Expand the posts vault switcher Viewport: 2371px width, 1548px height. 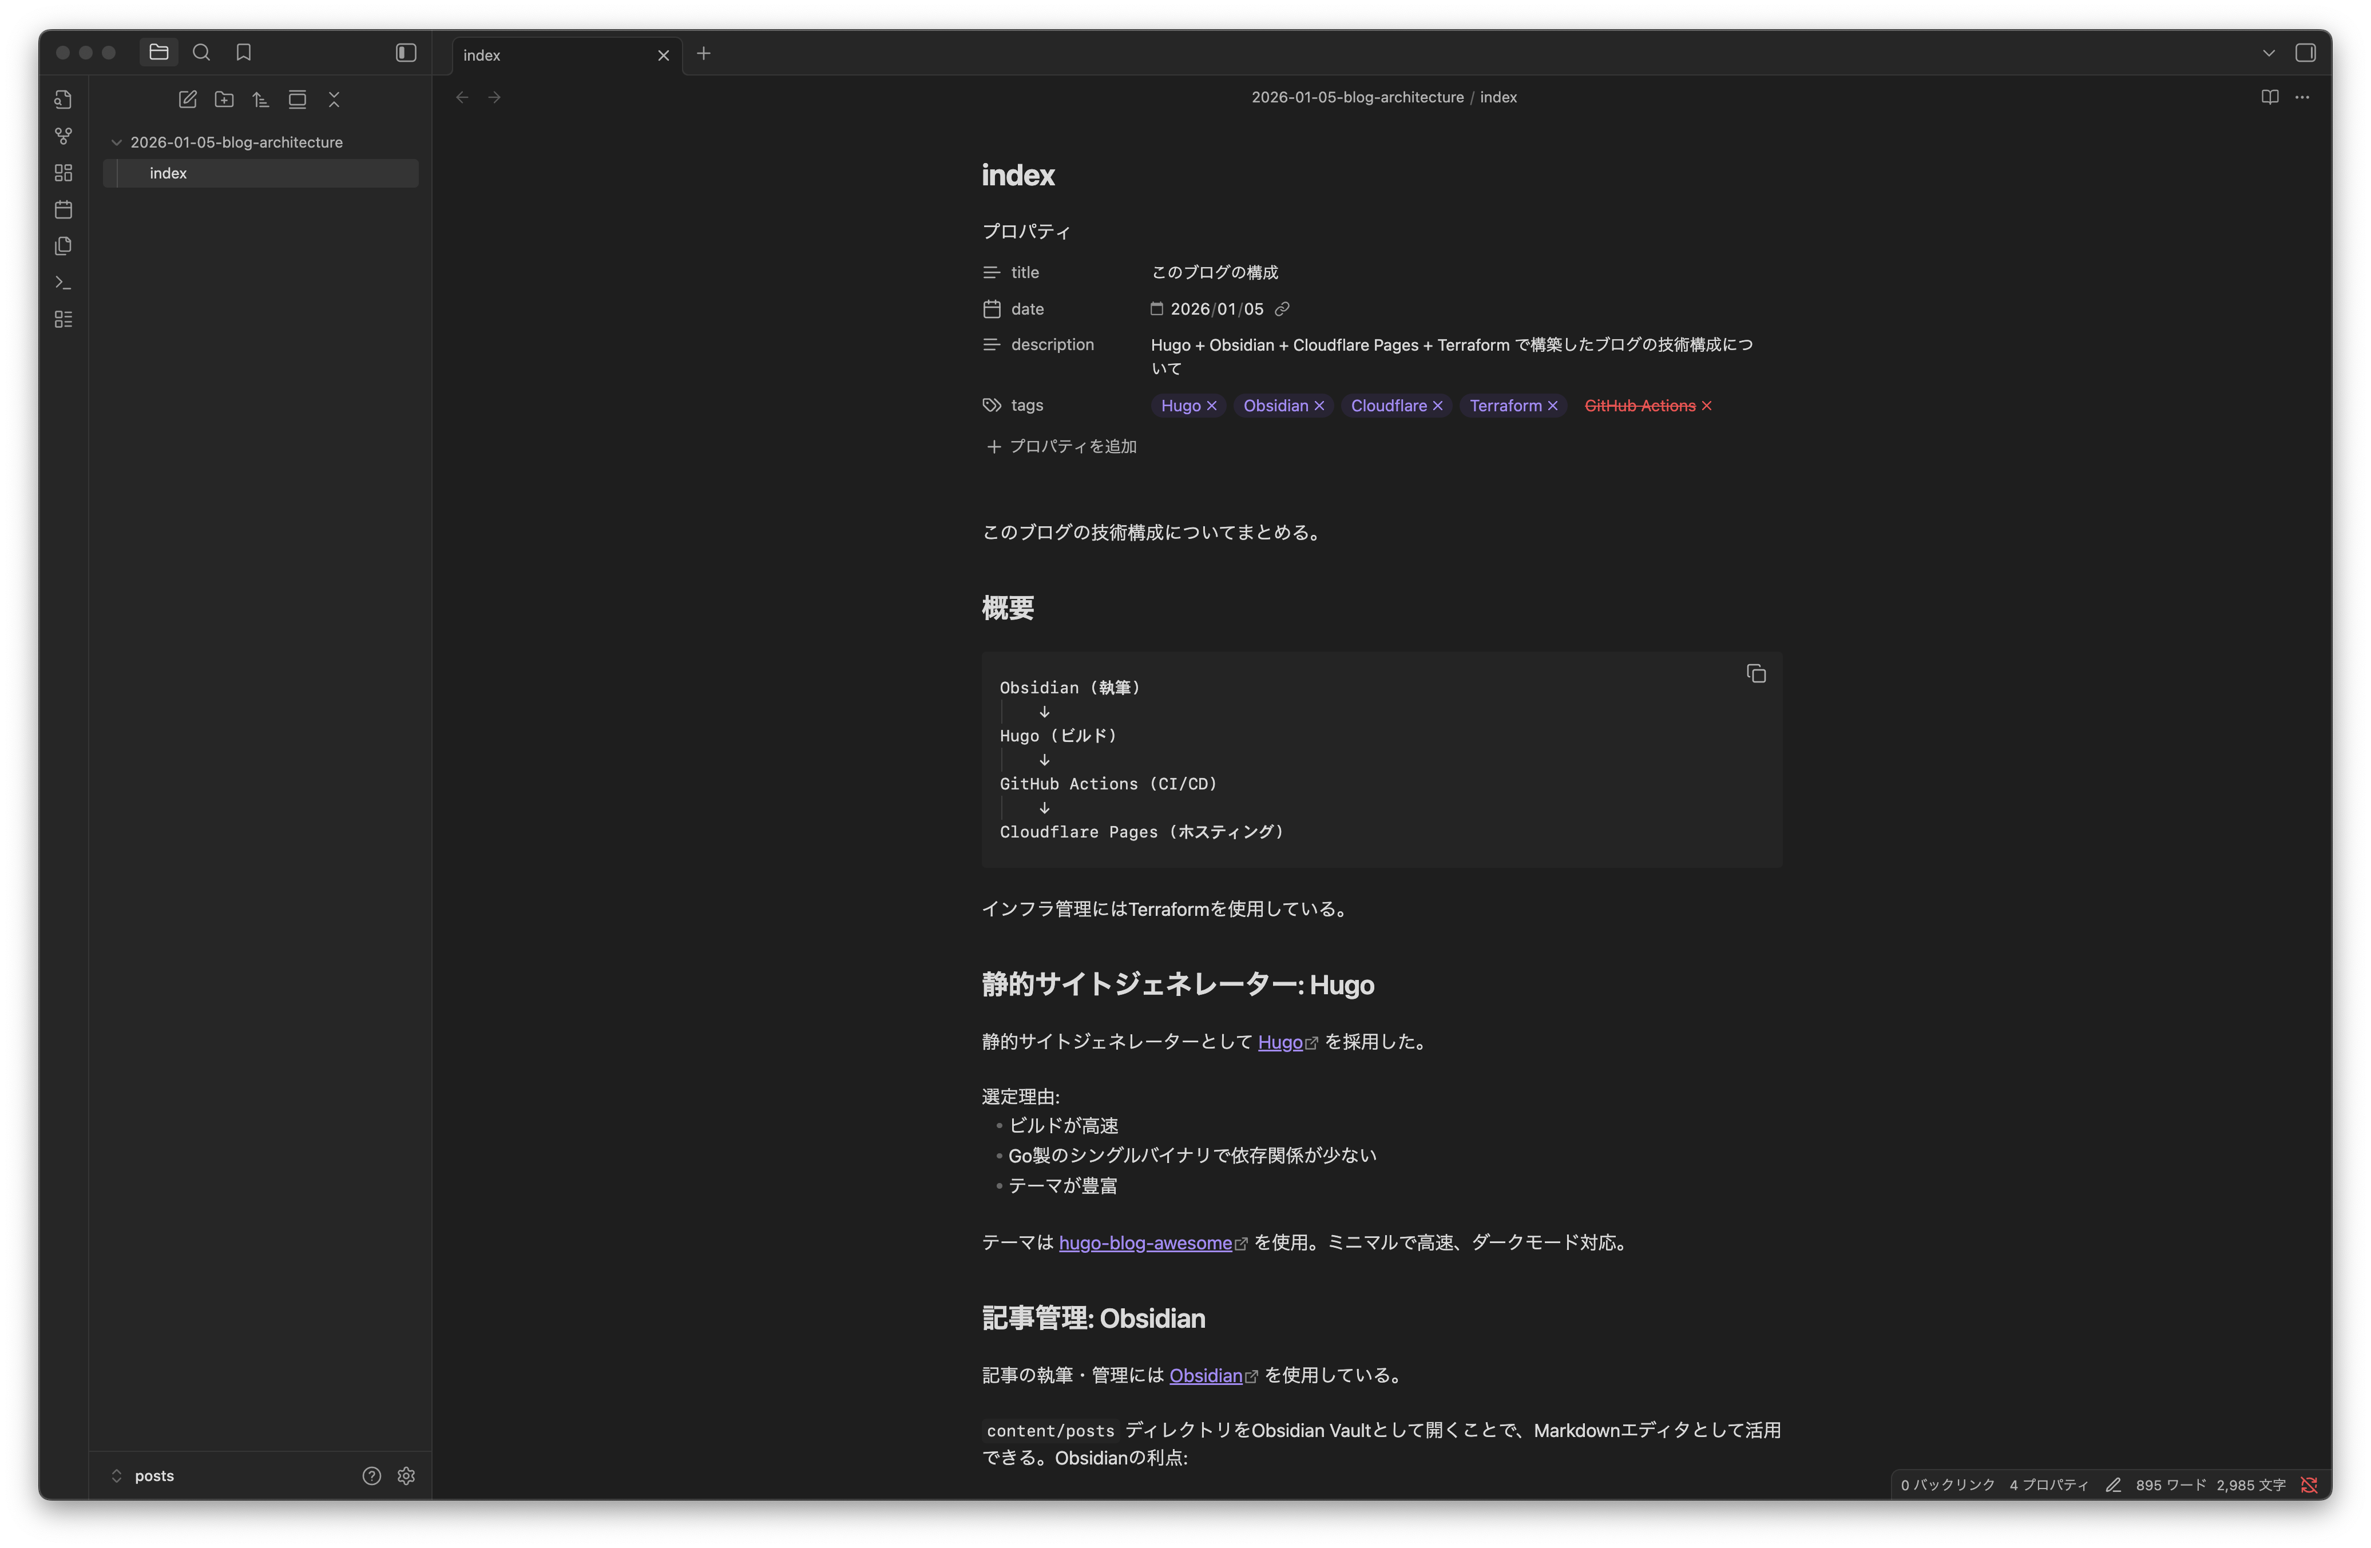click(x=117, y=1476)
